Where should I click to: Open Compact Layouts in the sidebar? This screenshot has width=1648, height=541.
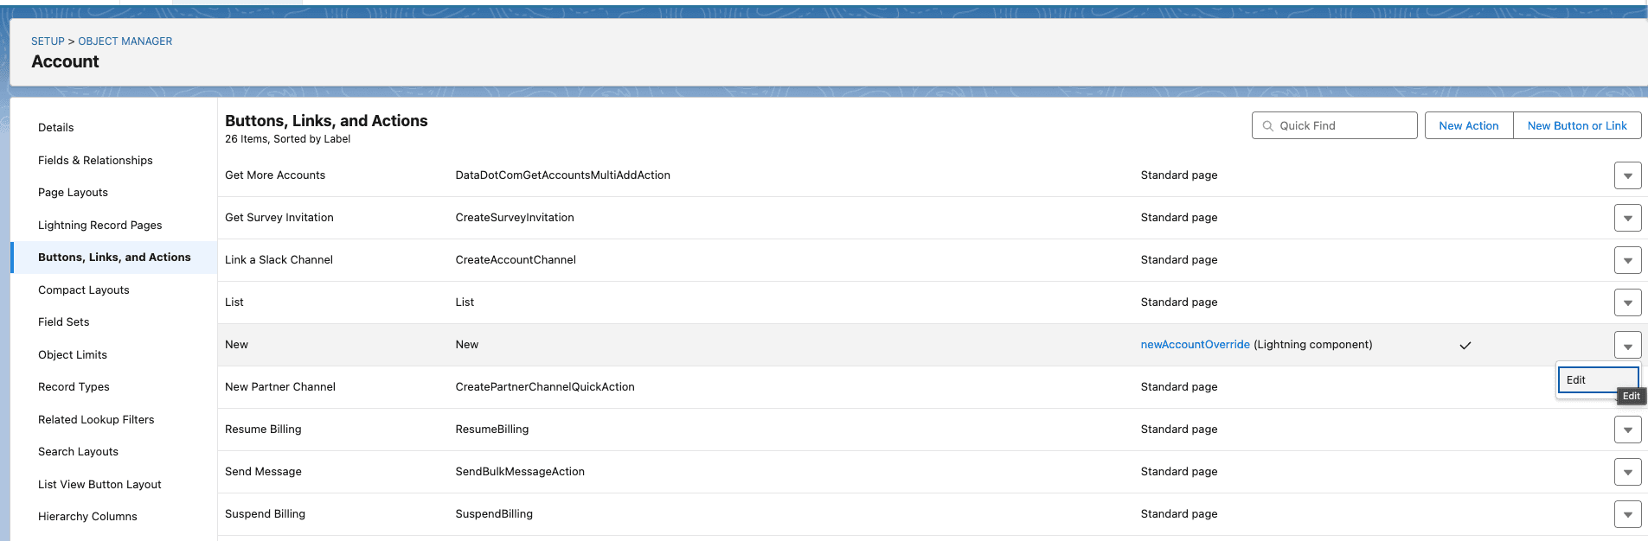click(x=83, y=290)
